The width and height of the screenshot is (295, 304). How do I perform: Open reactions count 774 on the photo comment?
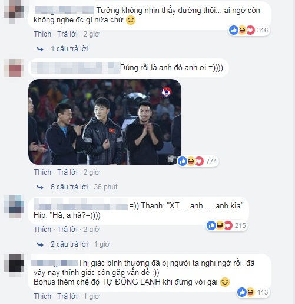click(x=198, y=161)
